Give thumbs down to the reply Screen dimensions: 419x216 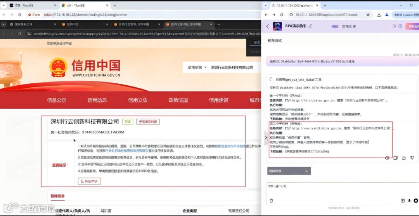click(x=412, y=158)
